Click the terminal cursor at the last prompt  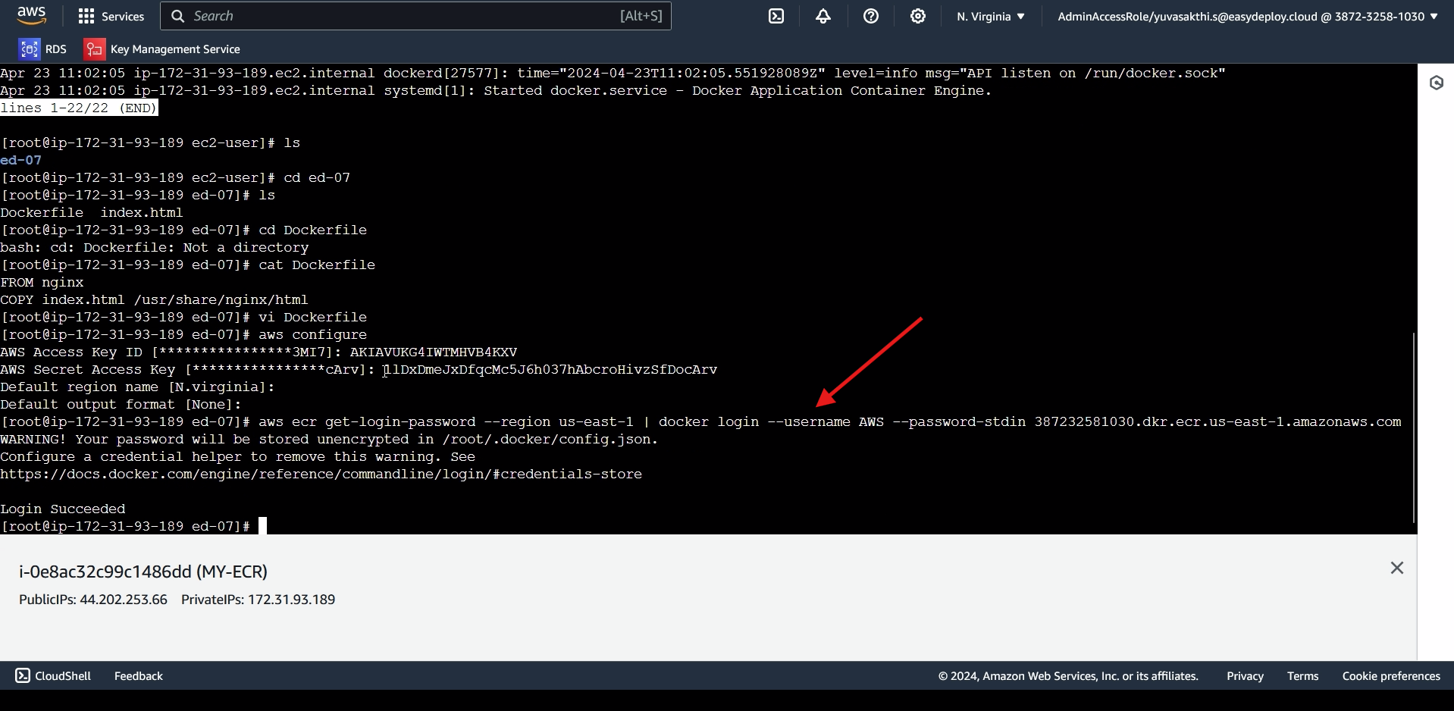262,526
